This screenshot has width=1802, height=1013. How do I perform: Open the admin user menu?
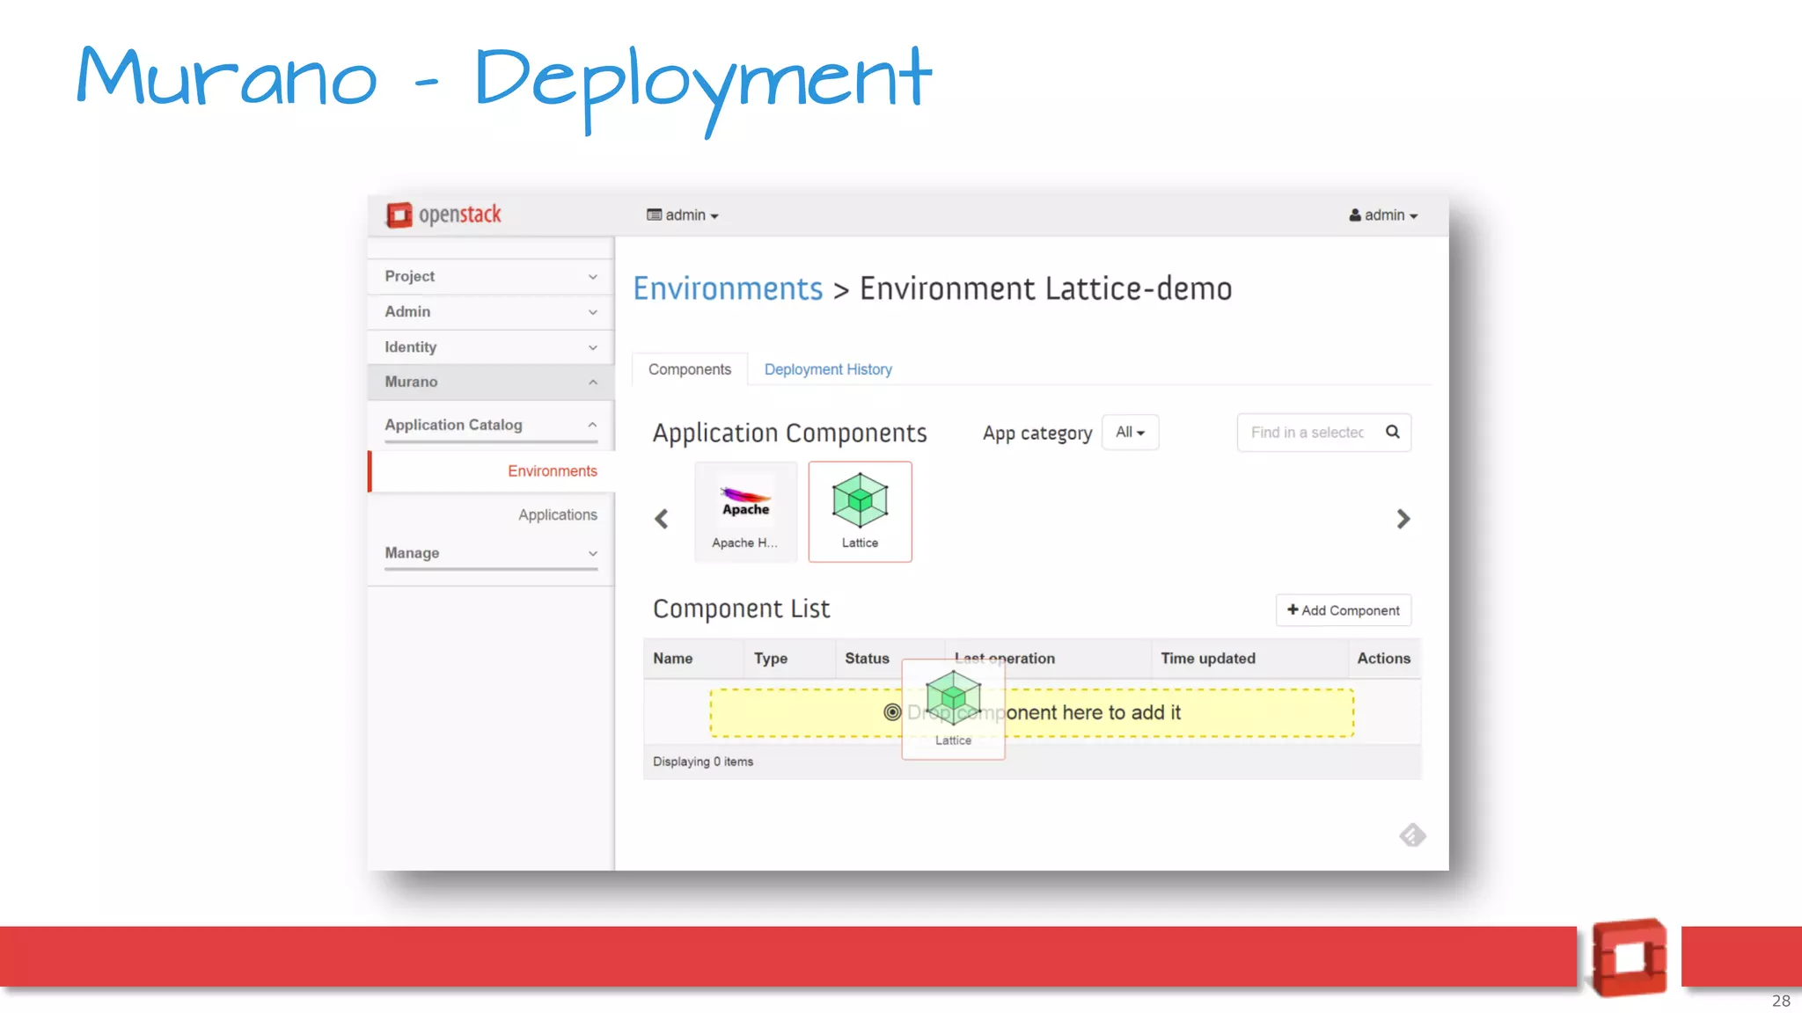click(1383, 215)
